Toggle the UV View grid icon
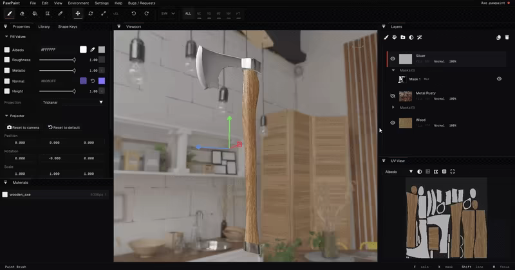This screenshot has width=515, height=270. pyautogui.click(x=427, y=172)
